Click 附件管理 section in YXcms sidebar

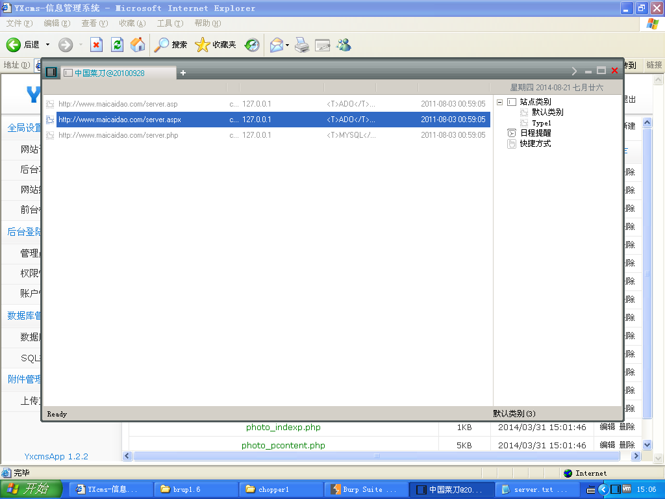click(x=24, y=379)
